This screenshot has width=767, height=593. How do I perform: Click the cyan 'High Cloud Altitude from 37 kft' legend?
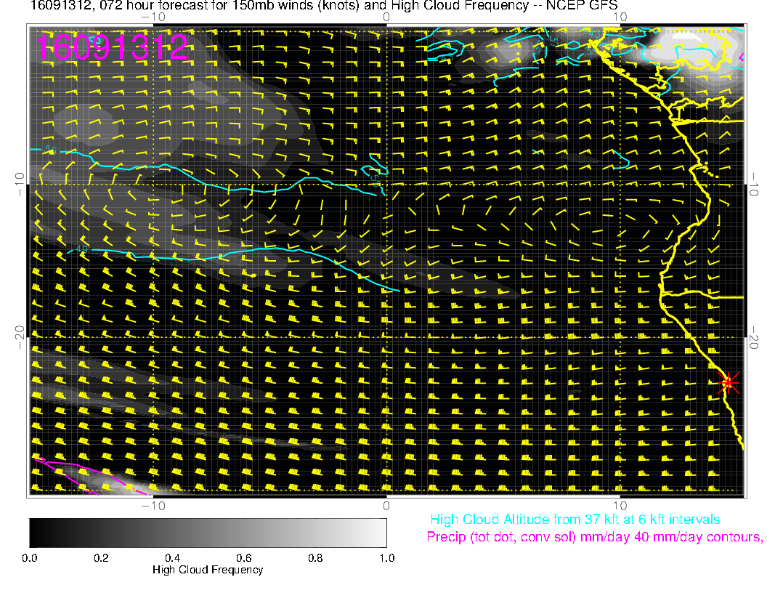point(575,520)
